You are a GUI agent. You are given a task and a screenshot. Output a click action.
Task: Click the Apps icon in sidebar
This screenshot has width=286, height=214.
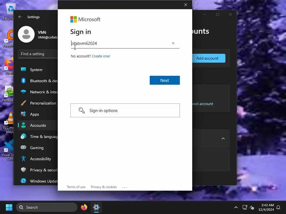click(x=23, y=114)
